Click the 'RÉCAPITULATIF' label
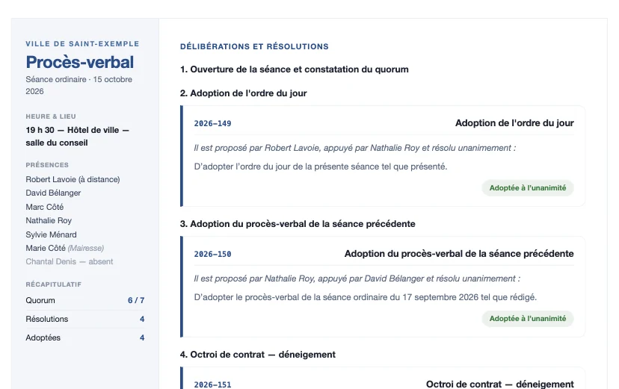The height and width of the screenshot is (389, 619). click(x=54, y=284)
